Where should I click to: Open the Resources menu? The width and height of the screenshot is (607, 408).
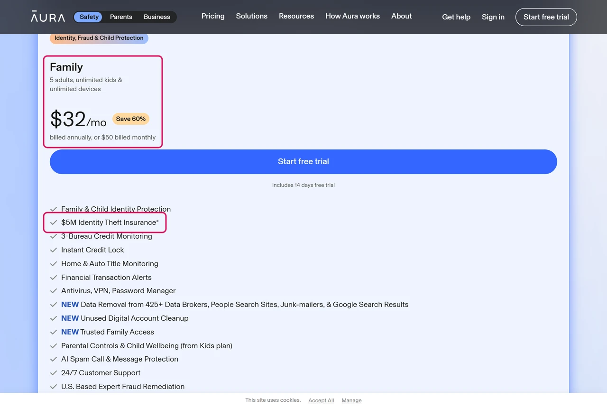pos(296,16)
